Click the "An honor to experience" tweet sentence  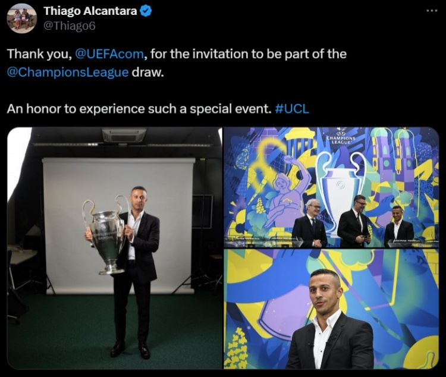pos(139,109)
